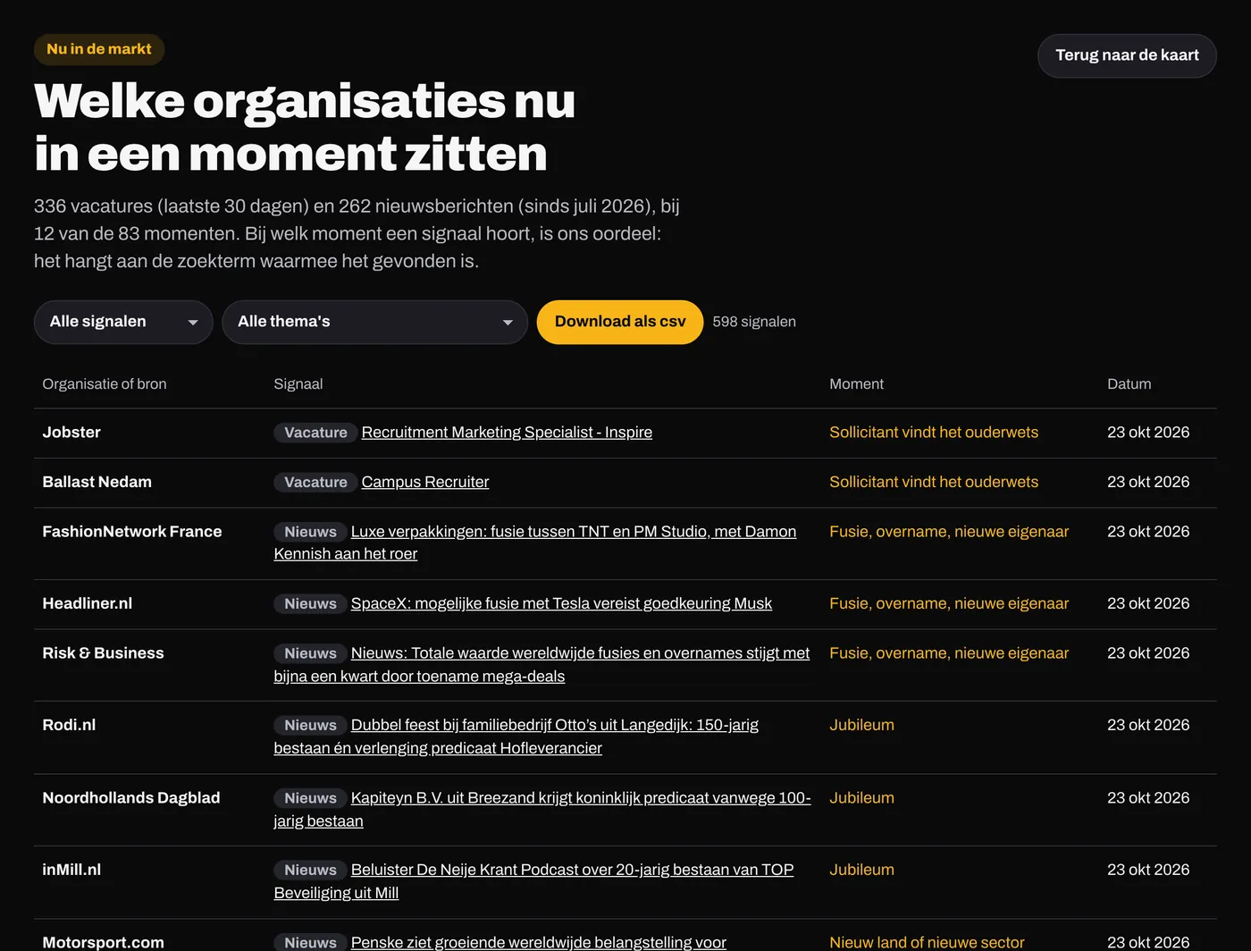
Task: Click 'Fusie, overname, nieuwe eigenaar' in Risk & Business row
Action: tap(949, 653)
